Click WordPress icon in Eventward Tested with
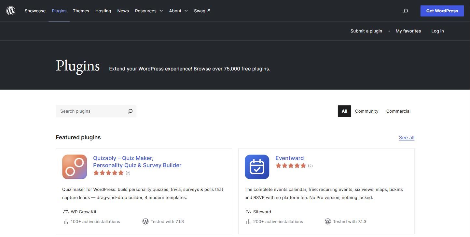This screenshot has height=237, width=470. 328,221
